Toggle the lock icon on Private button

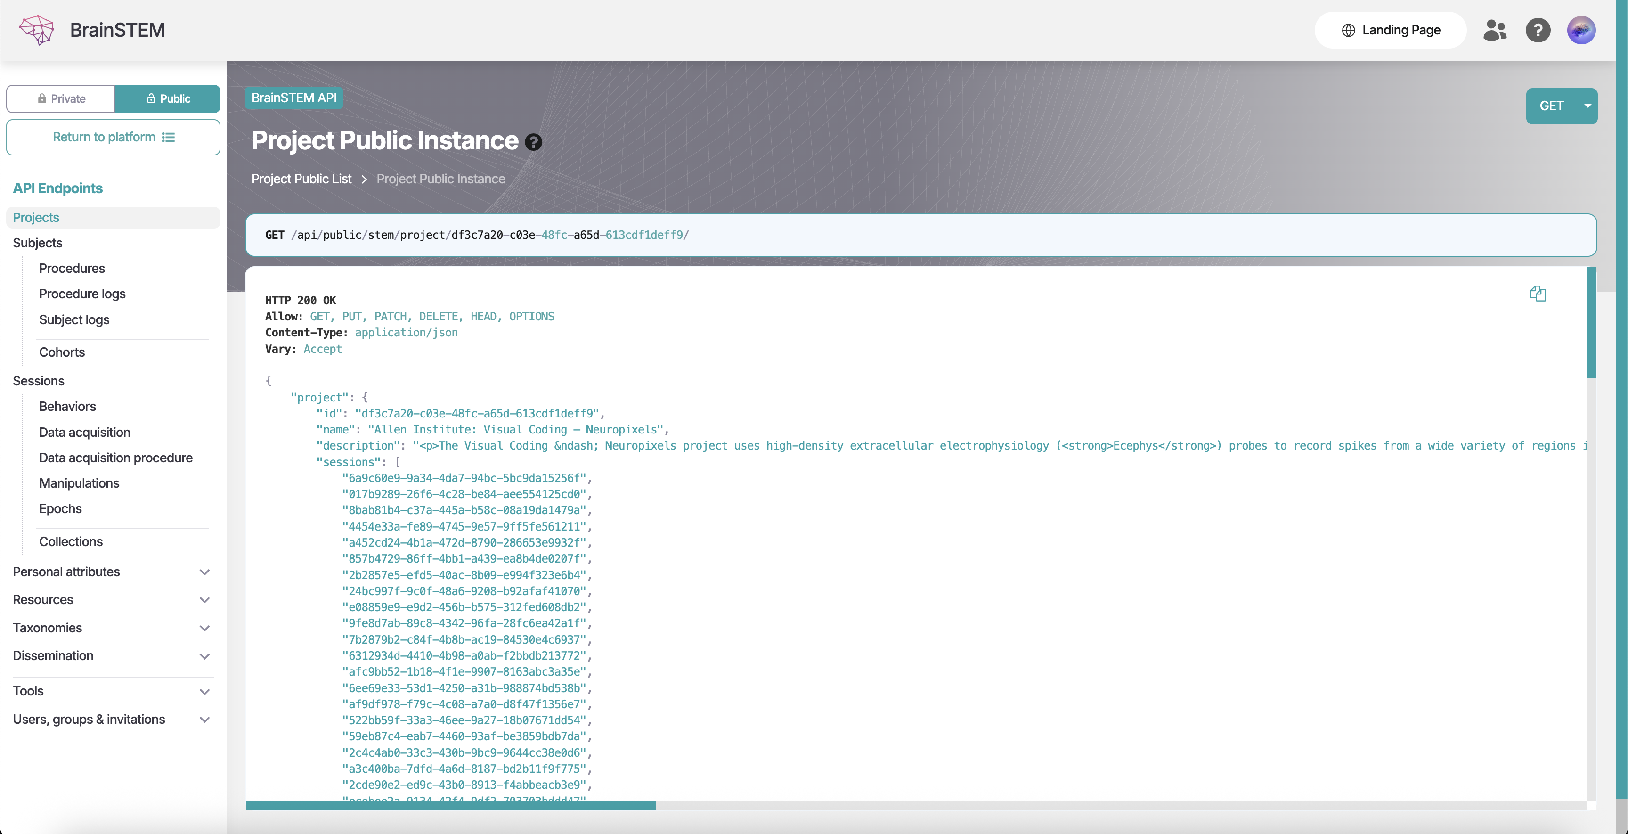(x=42, y=98)
